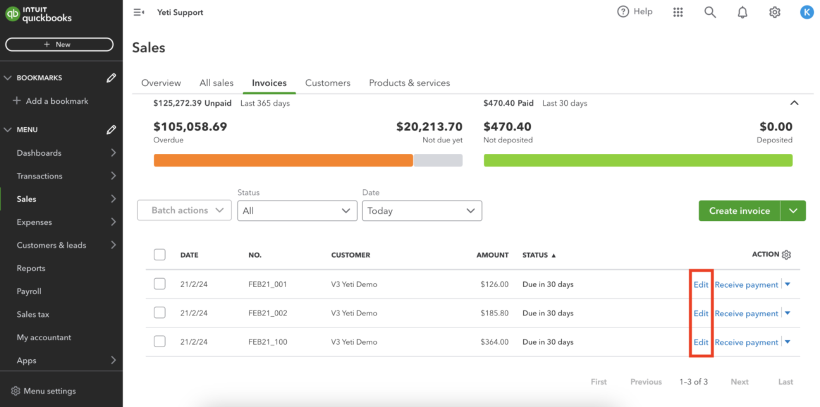Open the user profile avatar K
Viewport: 820px width, 407px height.
coord(807,13)
